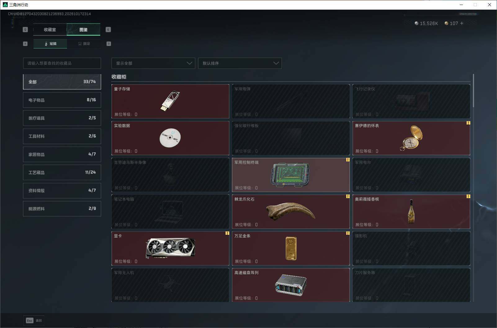This screenshot has height=328, width=497.
Task: Expand the 默认排序 sort dropdown
Action: [x=240, y=63]
